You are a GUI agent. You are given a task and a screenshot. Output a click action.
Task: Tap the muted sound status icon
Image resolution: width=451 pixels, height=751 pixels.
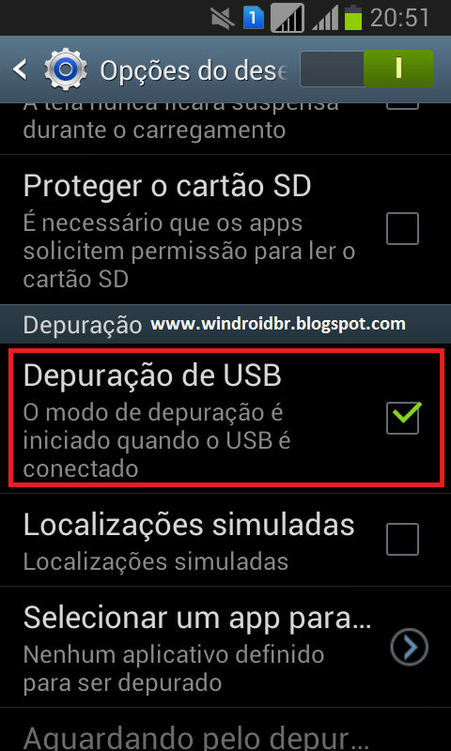[224, 19]
